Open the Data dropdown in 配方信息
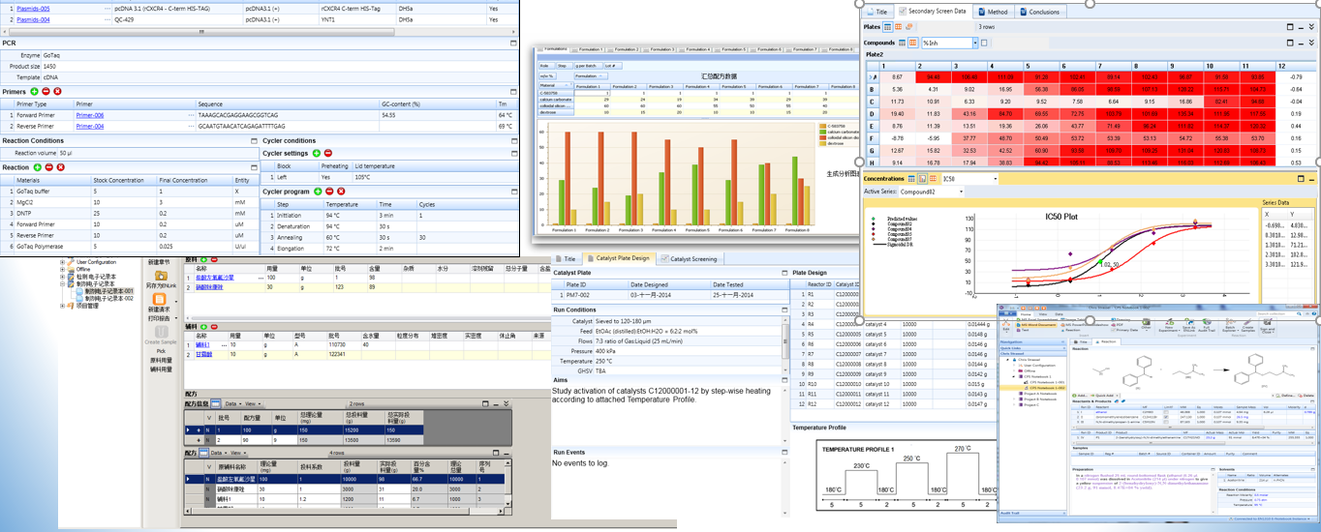1321x532 pixels. pyautogui.click(x=232, y=403)
